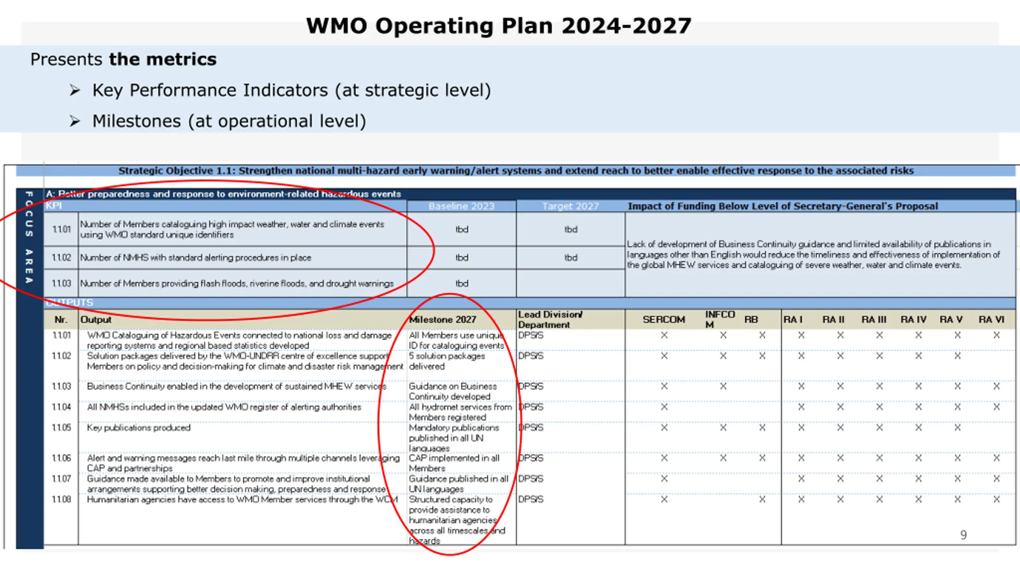Screen dimensions: 1020x574
Task: Click milestone 'Structured capacity to provide assistance'
Action: 457,520
